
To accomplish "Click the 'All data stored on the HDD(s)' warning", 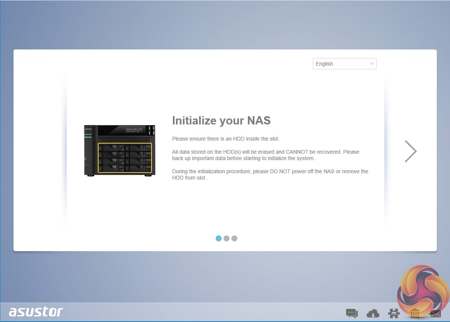I will point(265,155).
